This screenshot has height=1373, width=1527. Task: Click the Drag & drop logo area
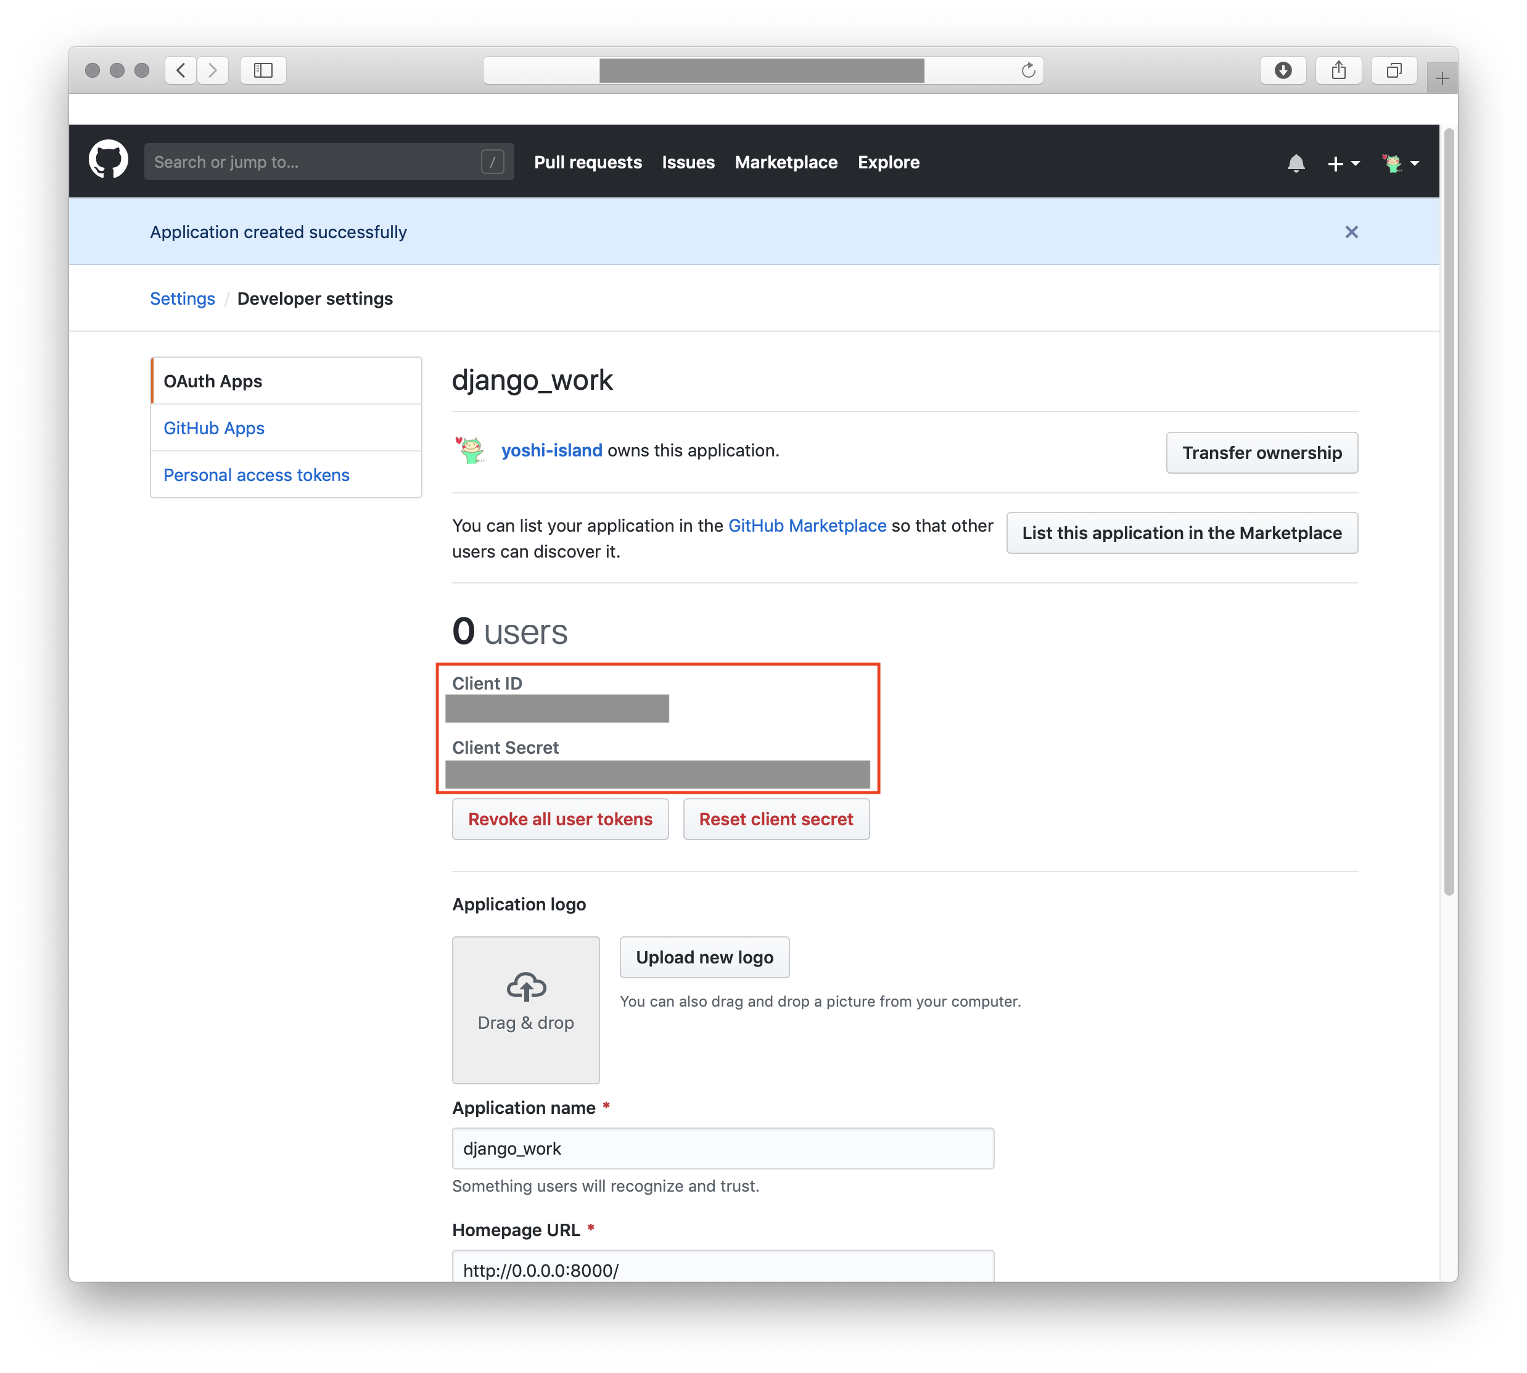(x=526, y=1010)
